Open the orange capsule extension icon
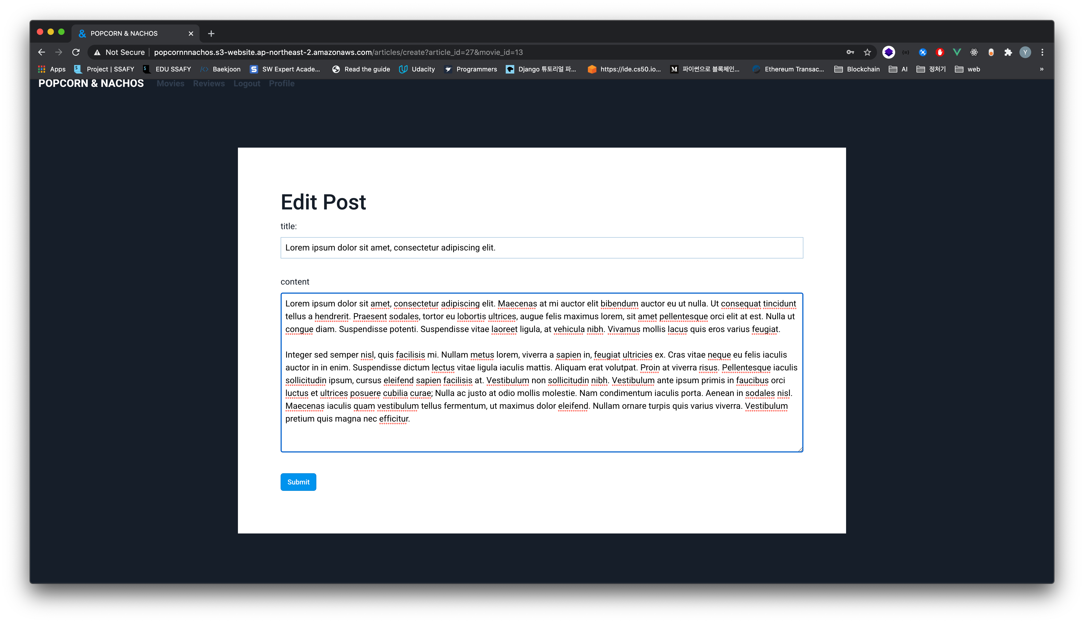Viewport: 1084px width, 623px height. coord(991,52)
